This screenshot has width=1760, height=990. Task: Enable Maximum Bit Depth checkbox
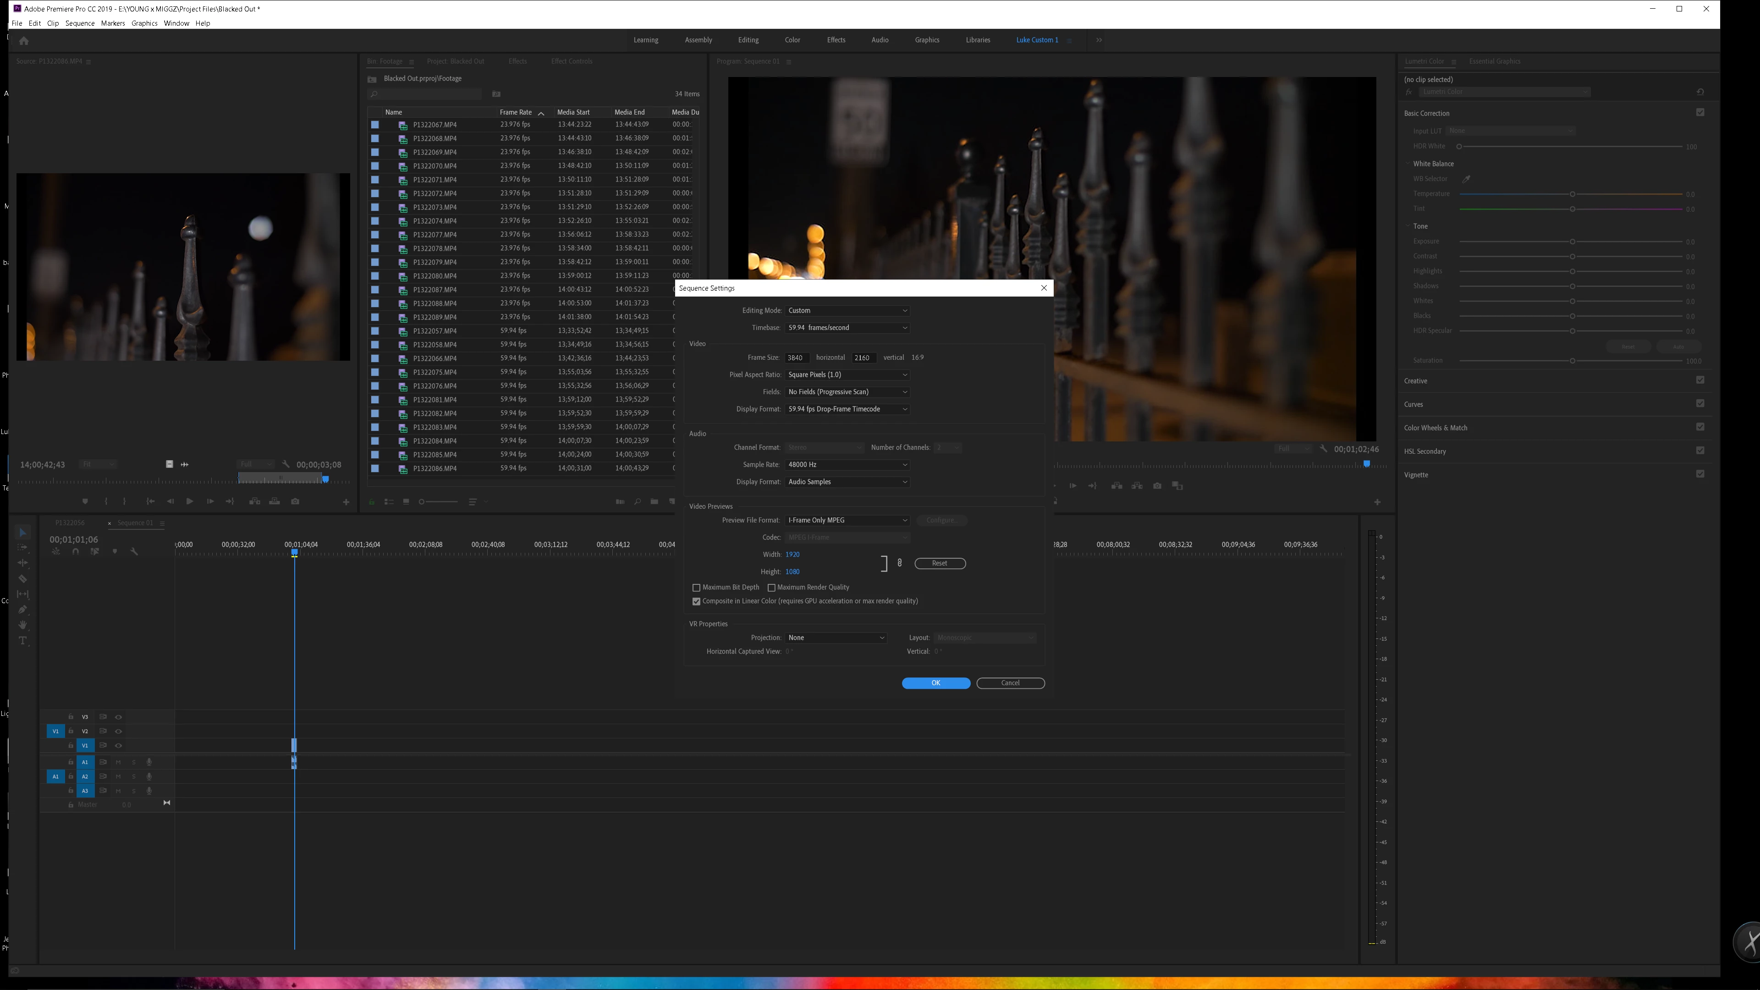[696, 588]
